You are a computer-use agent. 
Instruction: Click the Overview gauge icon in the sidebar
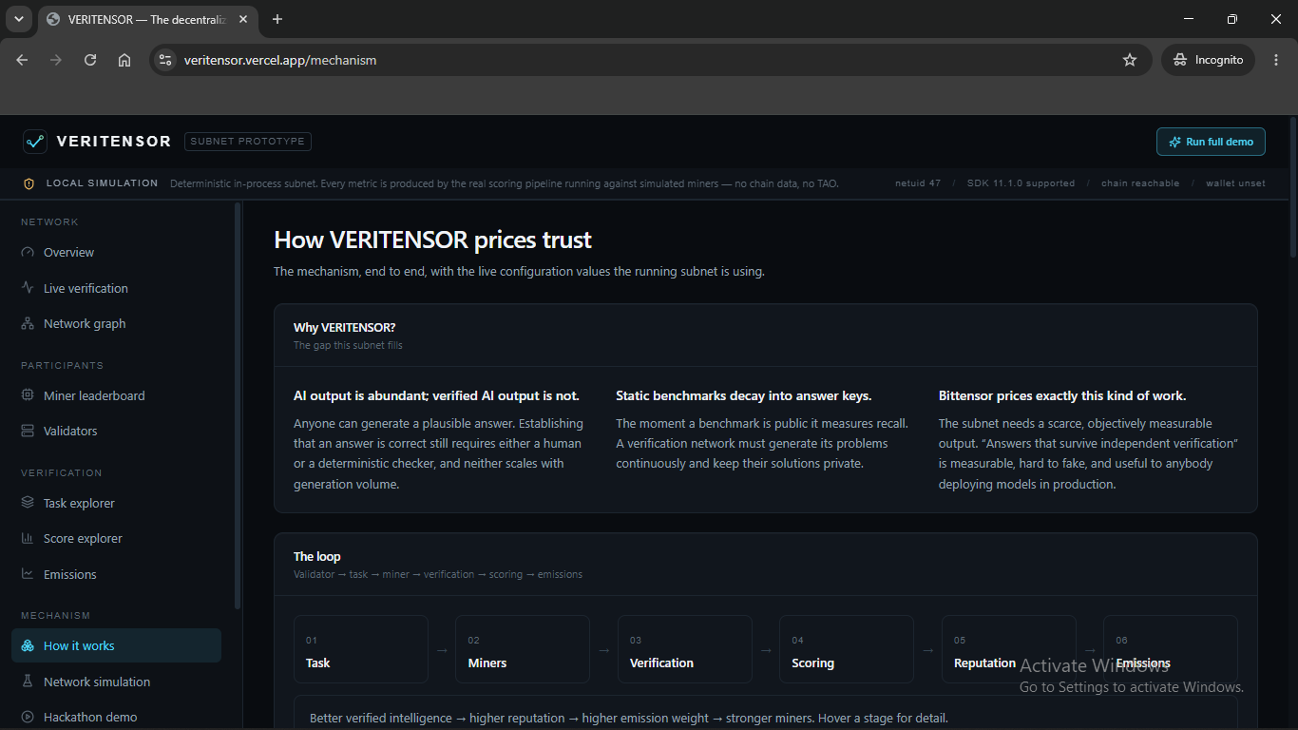(x=28, y=253)
